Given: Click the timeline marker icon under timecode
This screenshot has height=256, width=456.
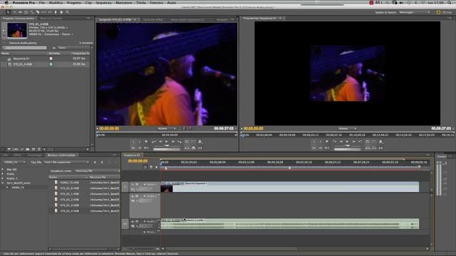Looking at the screenshot, I should [151, 167].
